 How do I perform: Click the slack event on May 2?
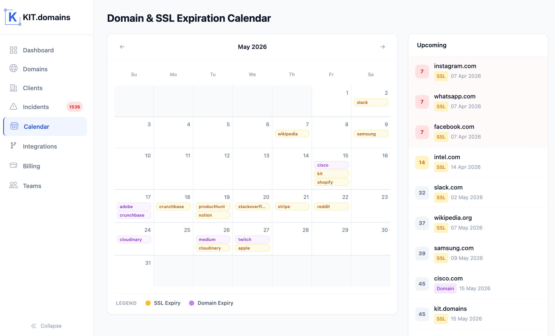pyautogui.click(x=371, y=102)
